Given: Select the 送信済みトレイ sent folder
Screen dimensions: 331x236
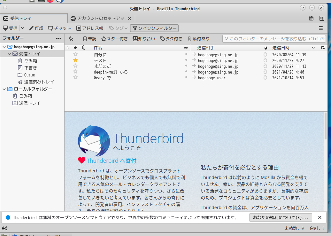Looking at the screenshot, I should point(36,82).
